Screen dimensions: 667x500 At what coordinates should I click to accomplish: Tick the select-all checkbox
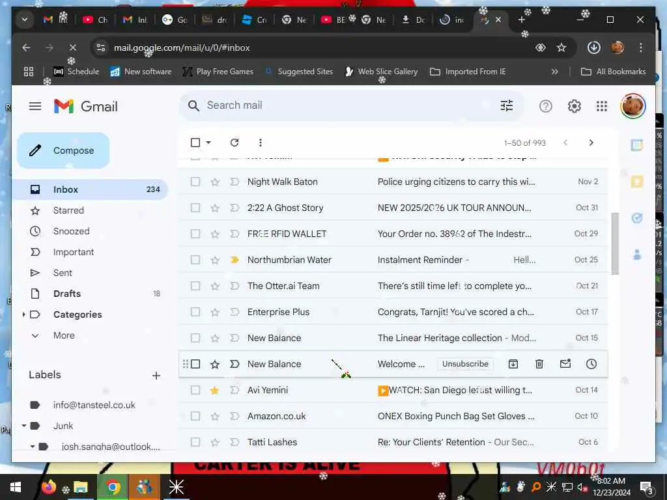tap(195, 143)
